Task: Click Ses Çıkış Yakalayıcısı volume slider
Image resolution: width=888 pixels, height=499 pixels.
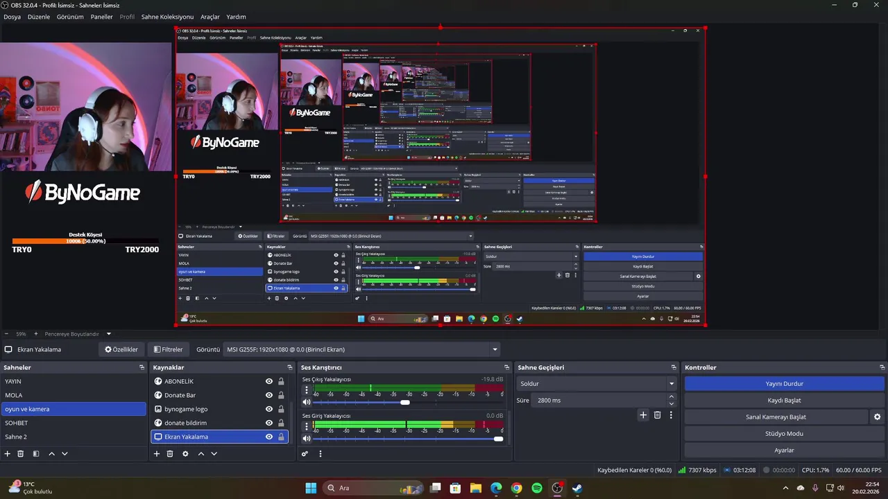Action: tap(407, 402)
